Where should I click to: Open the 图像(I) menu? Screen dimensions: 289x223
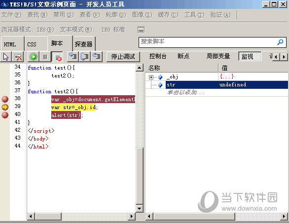click(x=142, y=15)
